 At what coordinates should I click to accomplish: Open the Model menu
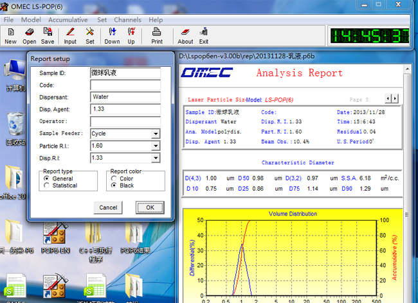tap(31, 20)
